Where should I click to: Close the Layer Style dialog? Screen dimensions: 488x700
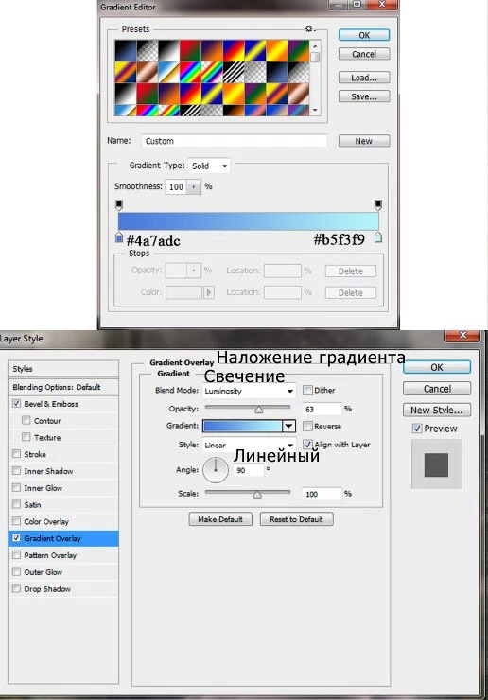tap(462, 335)
